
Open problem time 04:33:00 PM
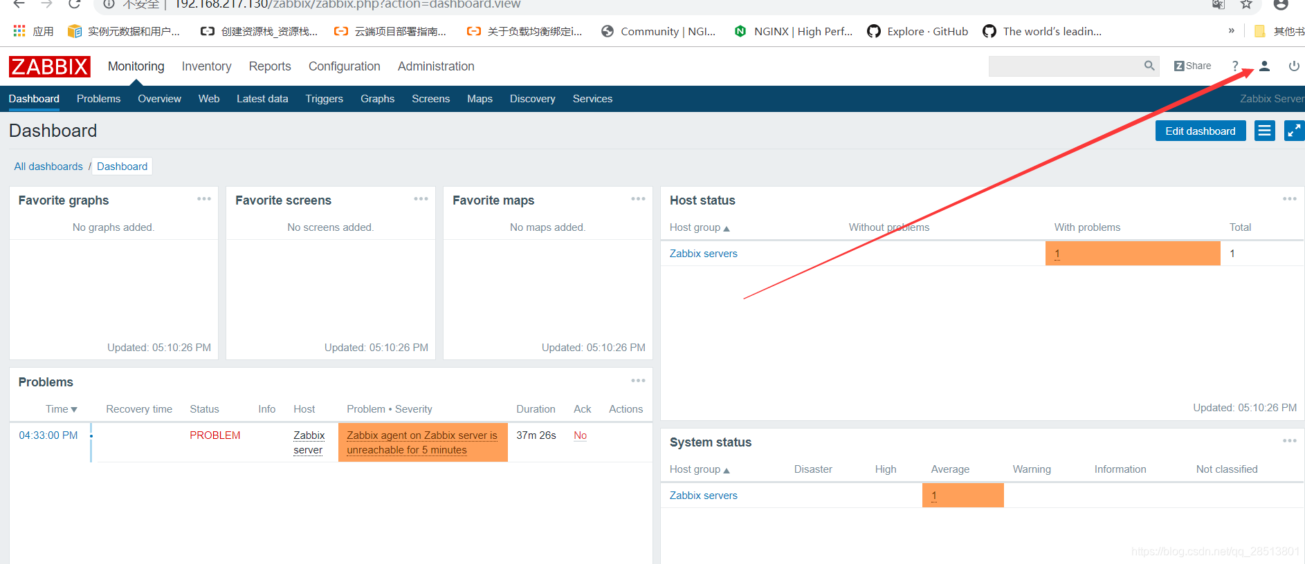(x=48, y=435)
